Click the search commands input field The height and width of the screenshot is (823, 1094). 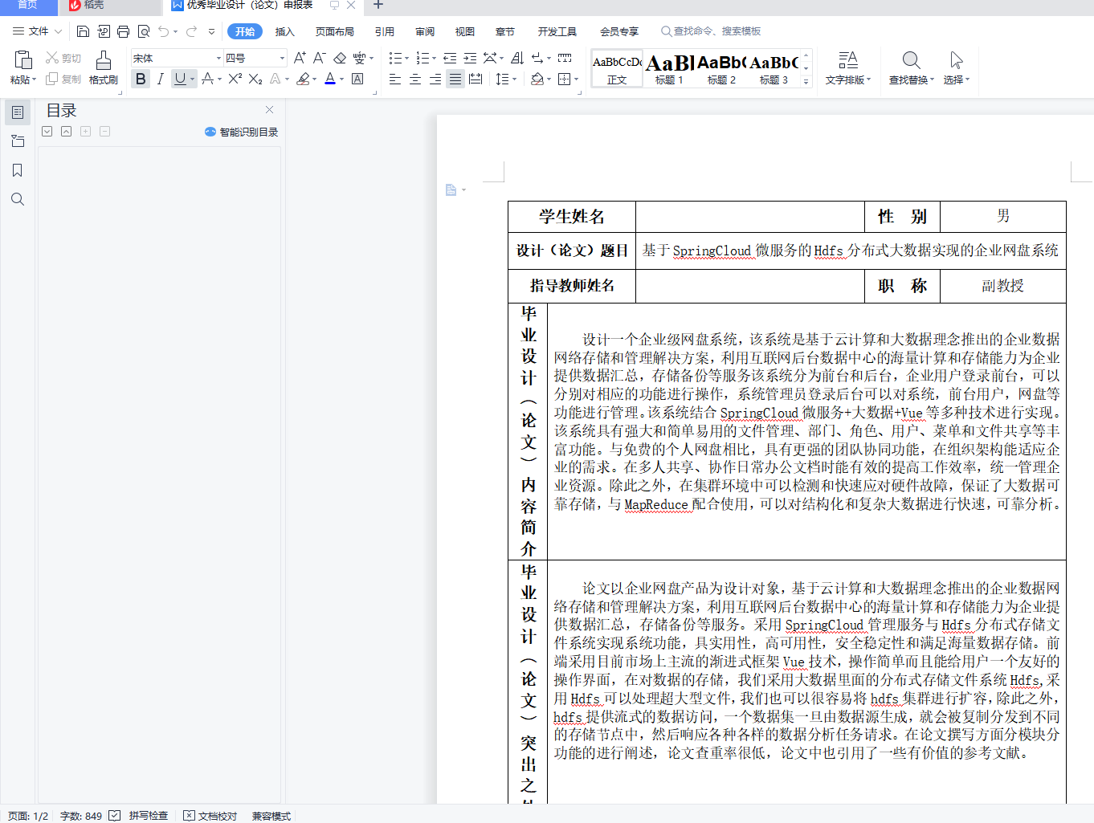click(x=716, y=31)
